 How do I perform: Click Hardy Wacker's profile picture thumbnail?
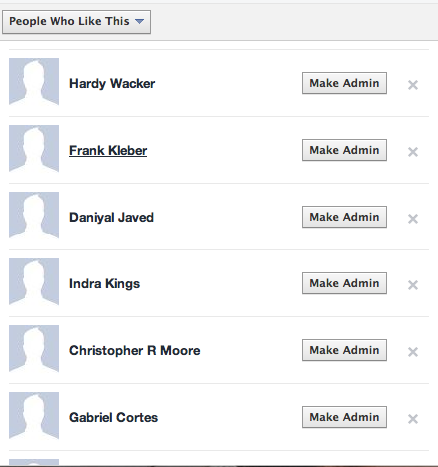[34, 82]
